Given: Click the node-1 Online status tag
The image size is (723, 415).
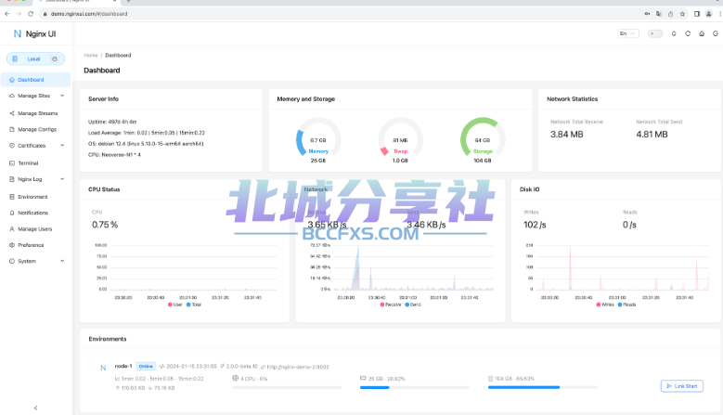Looking at the screenshot, I should click(x=146, y=366).
